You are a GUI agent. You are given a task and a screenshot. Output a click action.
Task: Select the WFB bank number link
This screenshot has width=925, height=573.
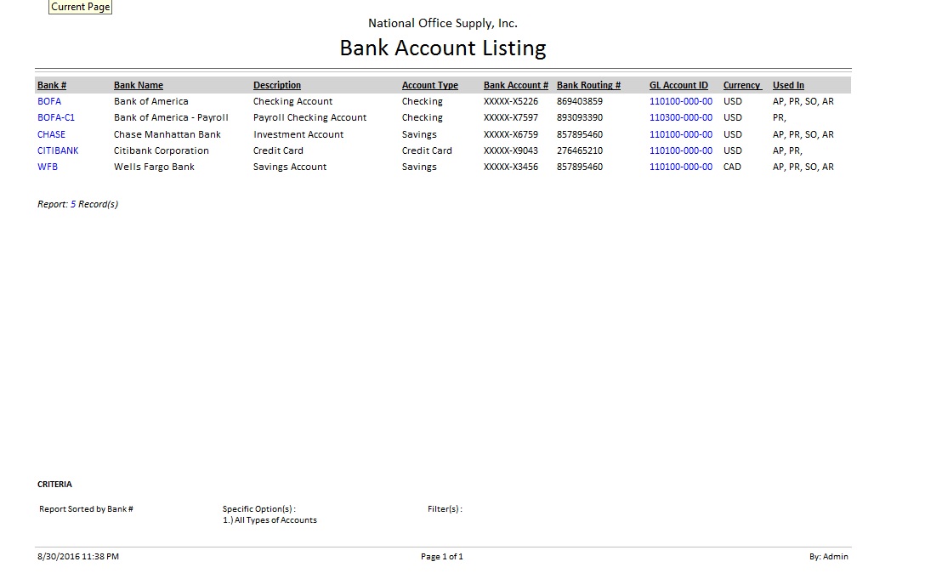pos(48,167)
